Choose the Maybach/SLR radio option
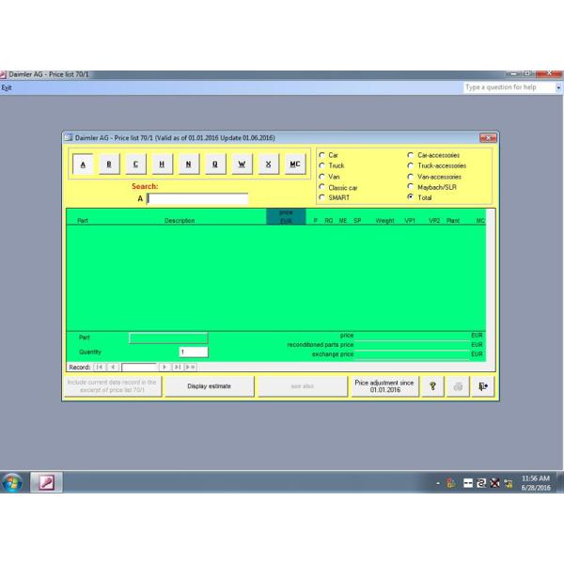The height and width of the screenshot is (564, 564). [410, 187]
